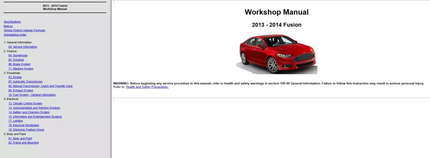Screen dimensions: 430x158
Task: Select the '2: Chassis' heading text
Action: tap(10, 51)
